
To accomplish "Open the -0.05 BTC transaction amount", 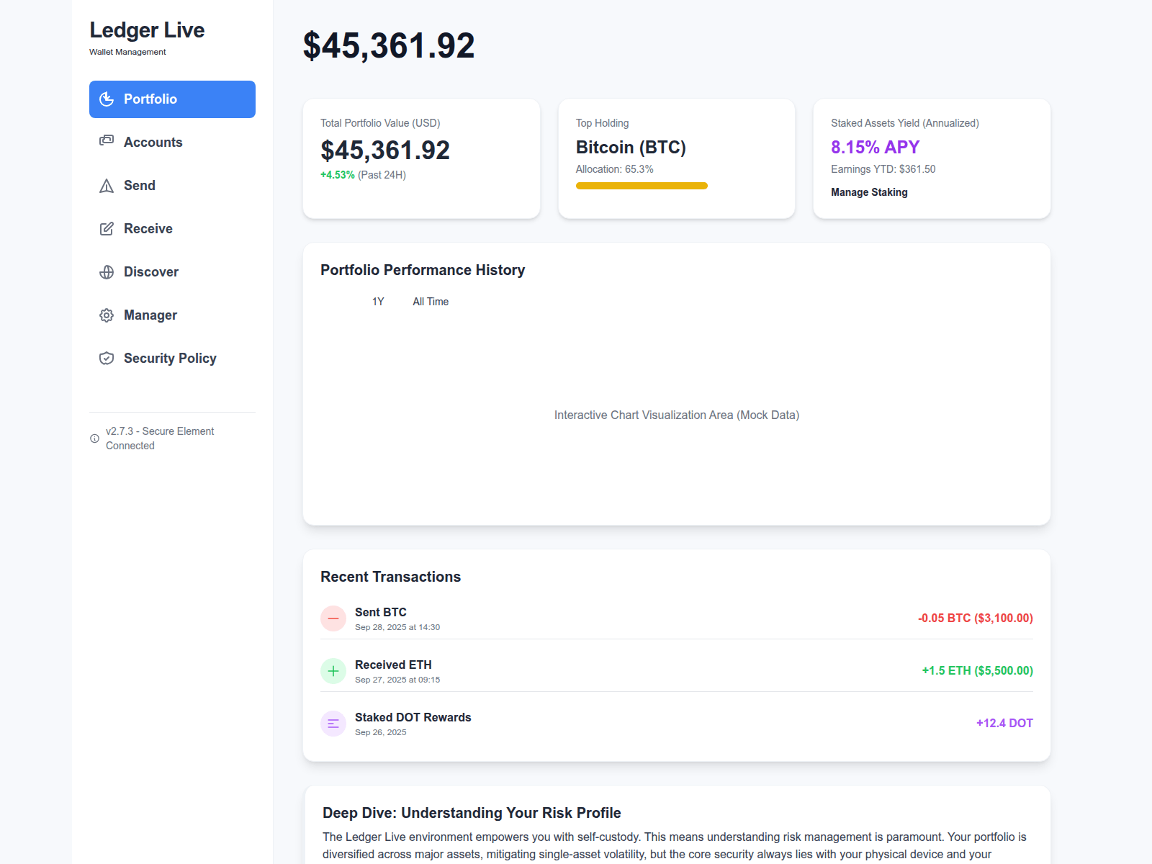I will point(975,618).
